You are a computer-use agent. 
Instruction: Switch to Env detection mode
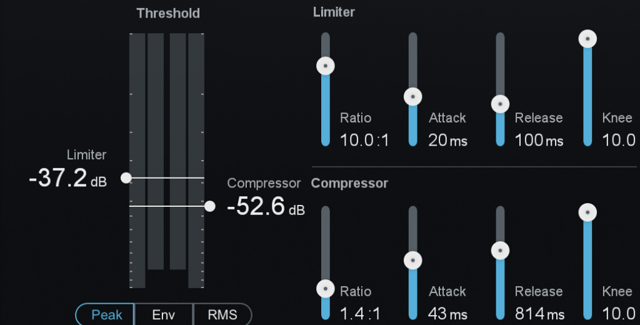[164, 314]
